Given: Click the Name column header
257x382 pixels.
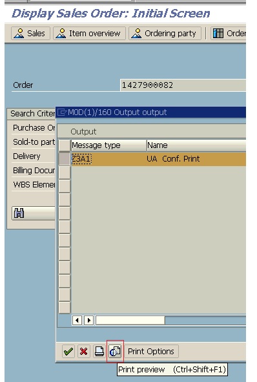Looking at the screenshot, I should [x=196, y=145].
